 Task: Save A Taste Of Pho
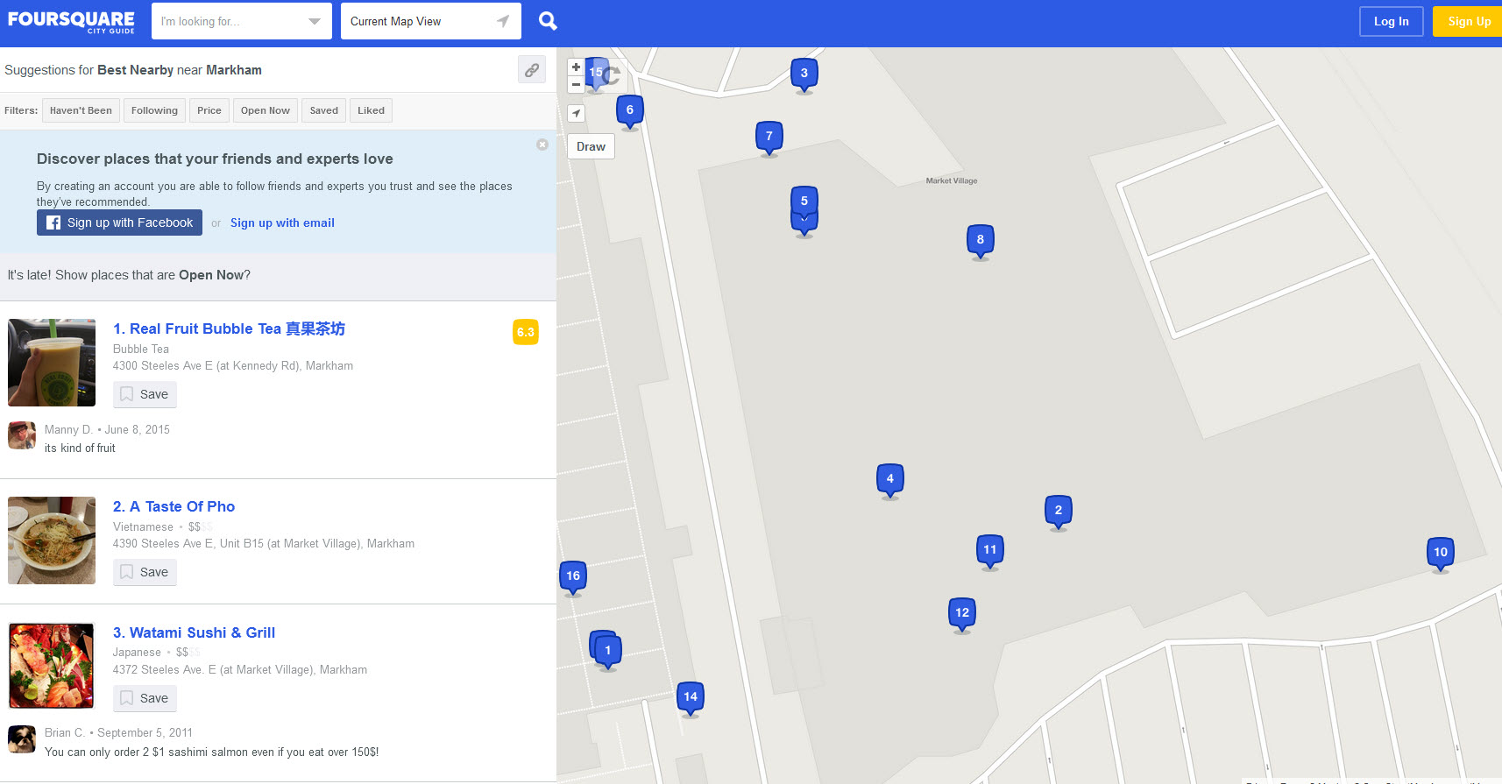145,572
